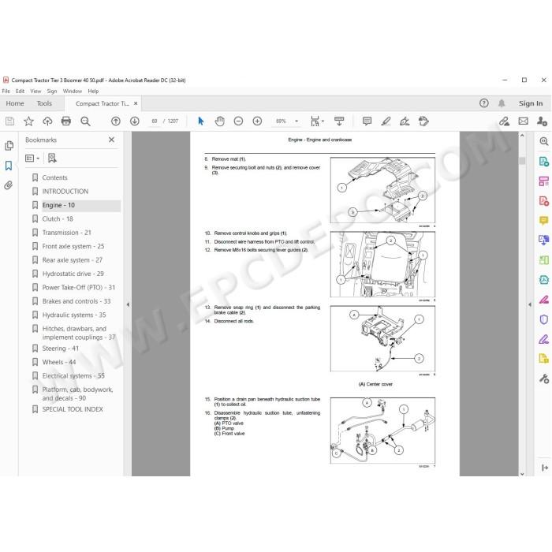This screenshot has width=552, height=552.
Task: Close the Bookmarks panel
Action: click(x=112, y=140)
